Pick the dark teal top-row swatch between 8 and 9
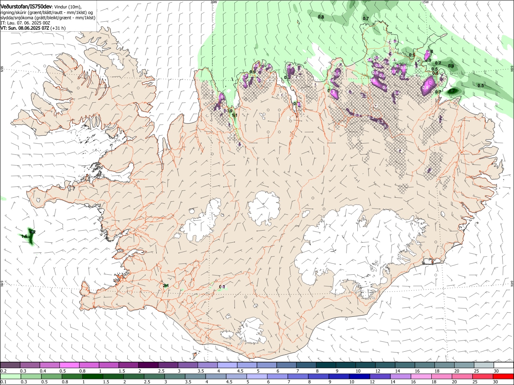Screen dimensions: 514x385 (x=326, y=365)
